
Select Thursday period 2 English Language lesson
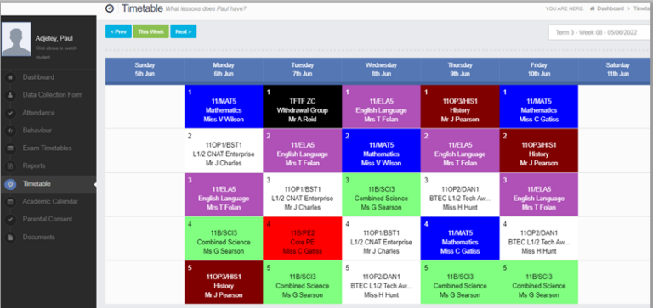(460, 150)
